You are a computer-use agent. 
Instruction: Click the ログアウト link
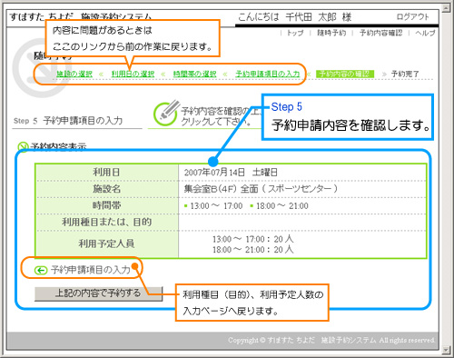(413, 17)
